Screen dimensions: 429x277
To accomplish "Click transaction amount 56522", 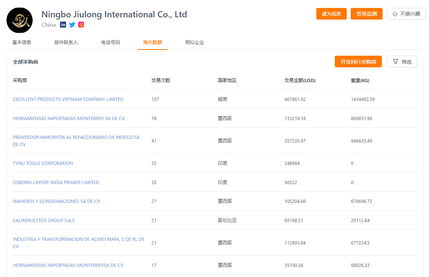I will (x=291, y=182).
